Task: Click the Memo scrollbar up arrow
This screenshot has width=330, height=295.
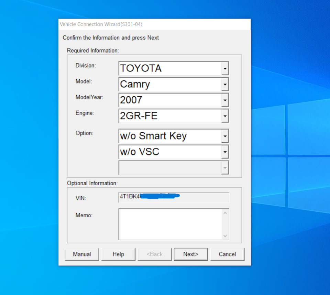Action: (225, 213)
